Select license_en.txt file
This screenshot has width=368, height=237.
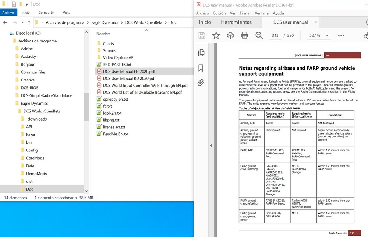point(114,127)
